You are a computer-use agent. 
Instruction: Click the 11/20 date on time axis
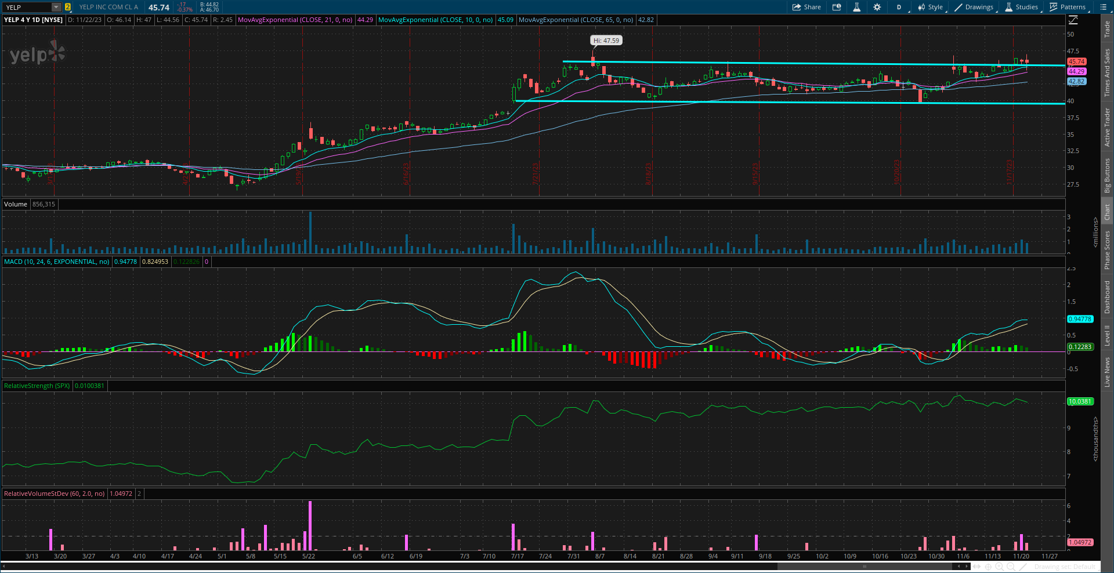tap(1021, 556)
